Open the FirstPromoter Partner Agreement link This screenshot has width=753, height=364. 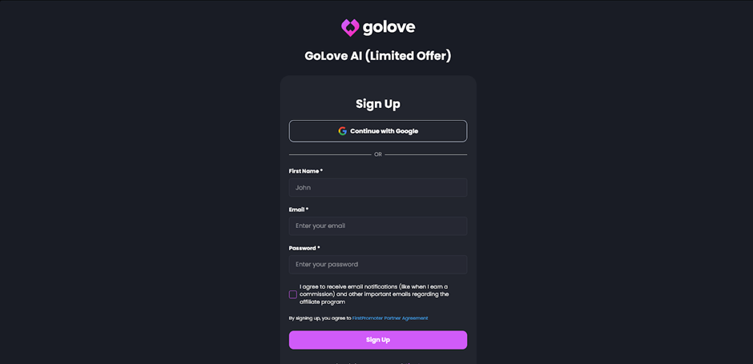pos(390,318)
